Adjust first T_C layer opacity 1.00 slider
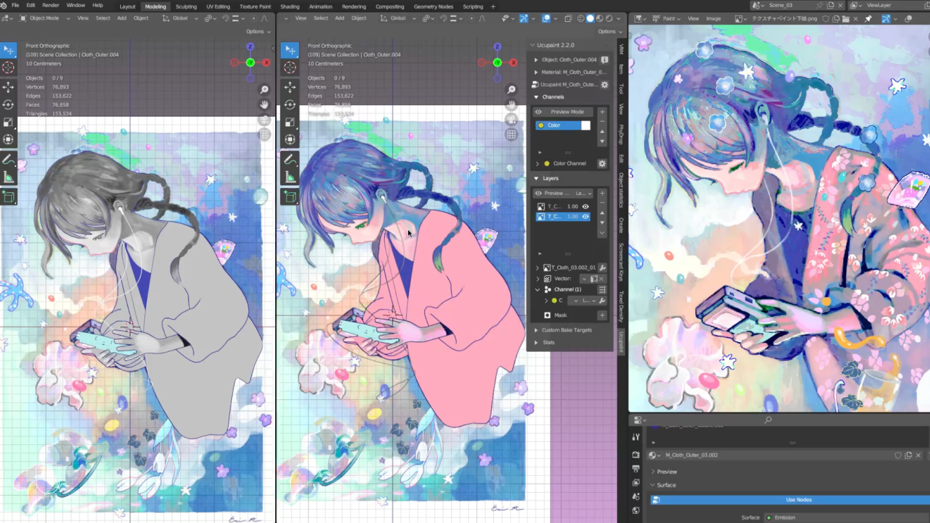This screenshot has width=930, height=523. point(572,207)
